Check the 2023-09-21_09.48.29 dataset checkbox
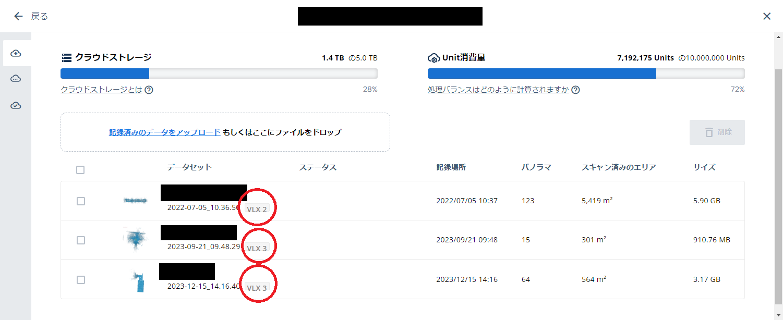The height and width of the screenshot is (320, 783). pos(80,240)
